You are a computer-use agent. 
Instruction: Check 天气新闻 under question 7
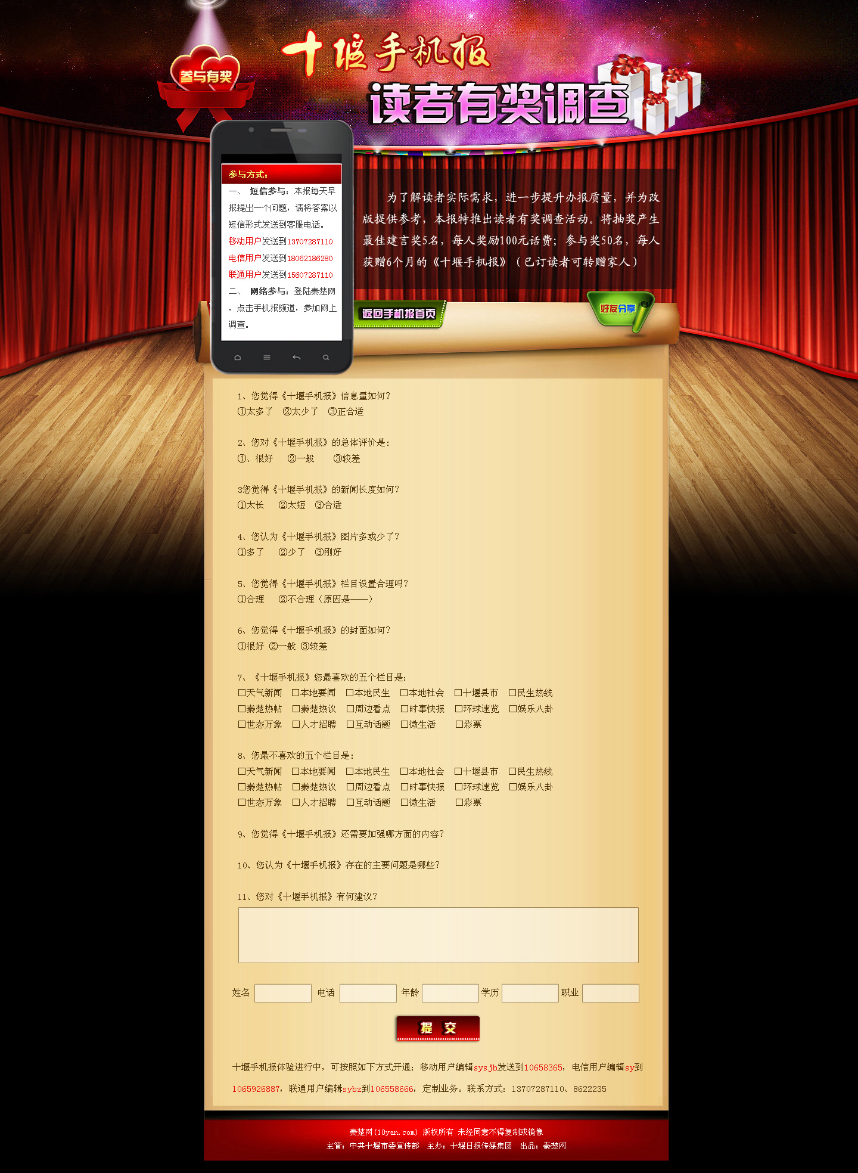coord(242,693)
